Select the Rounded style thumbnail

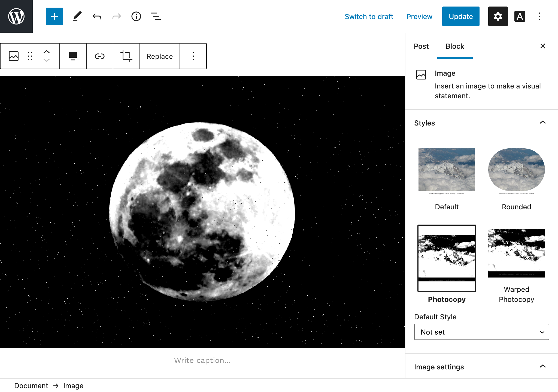516,170
